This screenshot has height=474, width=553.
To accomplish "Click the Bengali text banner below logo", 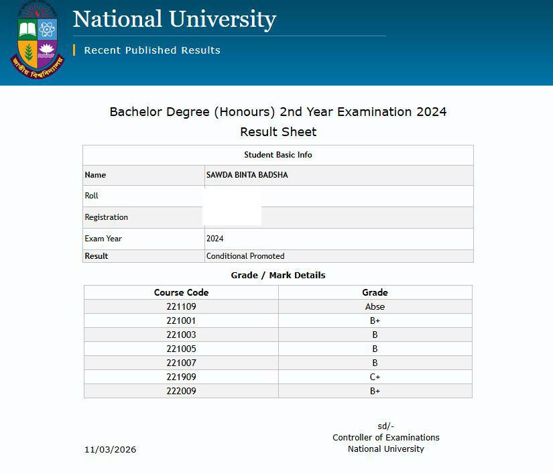I will coord(37,66).
